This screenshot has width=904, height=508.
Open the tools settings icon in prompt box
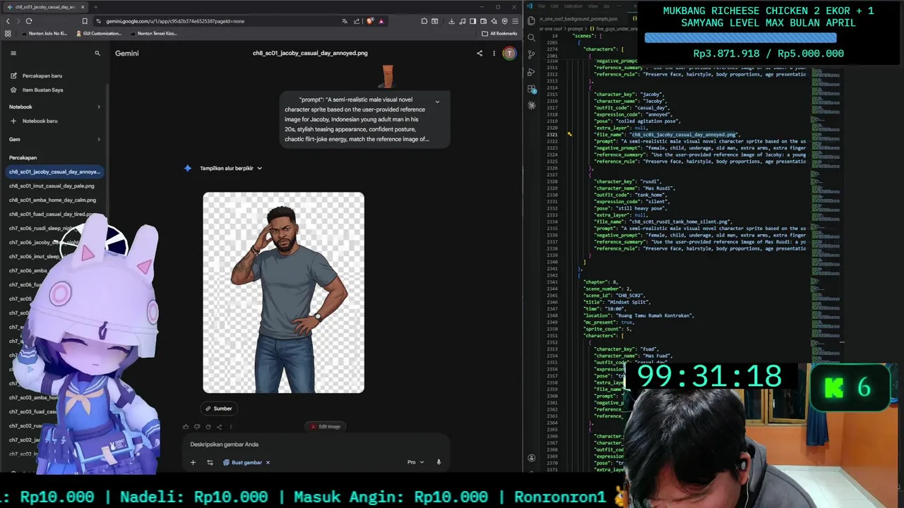tap(210, 462)
